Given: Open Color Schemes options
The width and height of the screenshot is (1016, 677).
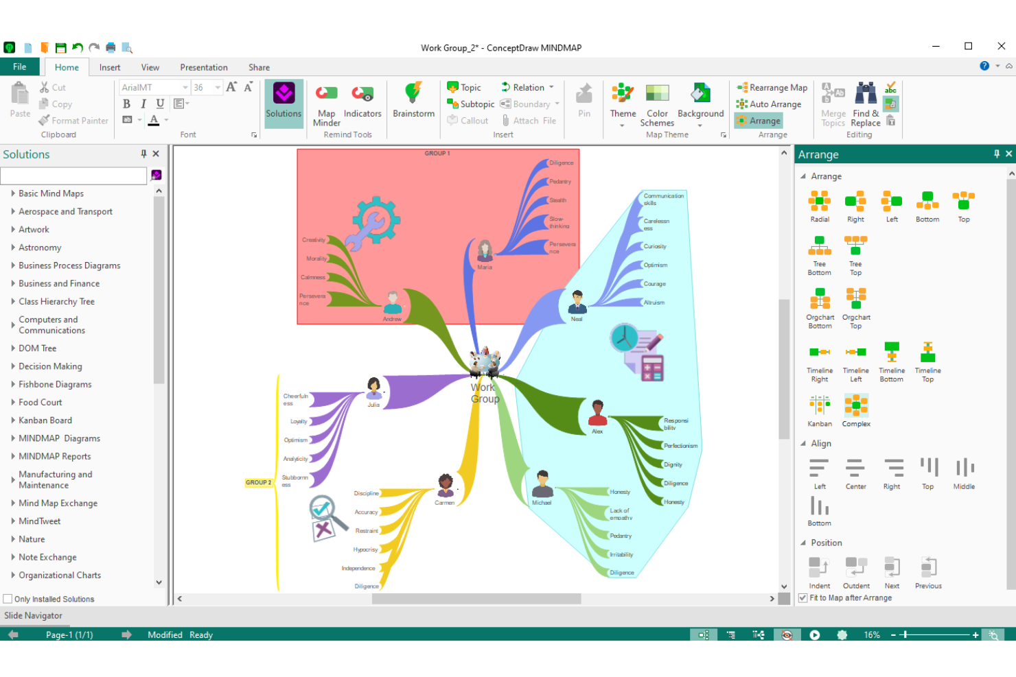Looking at the screenshot, I should [x=657, y=104].
